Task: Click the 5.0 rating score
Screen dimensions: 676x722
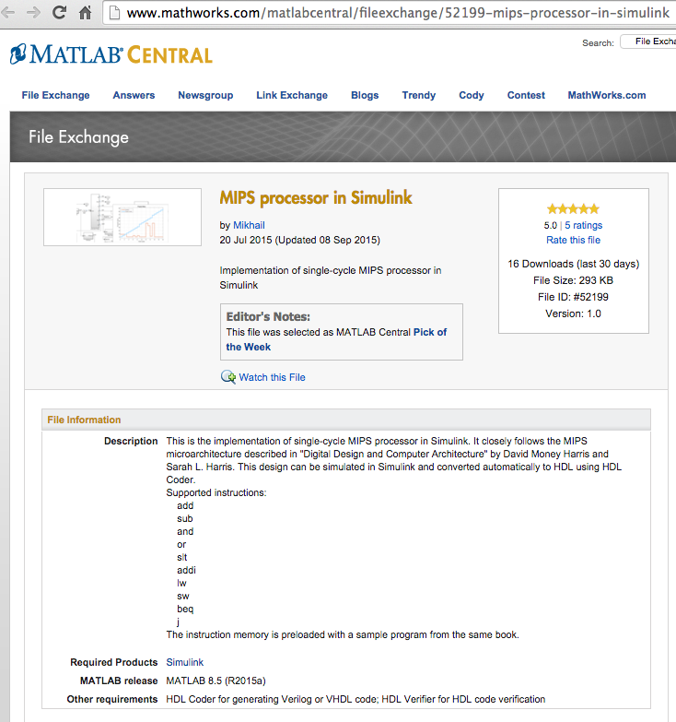Action: click(x=550, y=225)
